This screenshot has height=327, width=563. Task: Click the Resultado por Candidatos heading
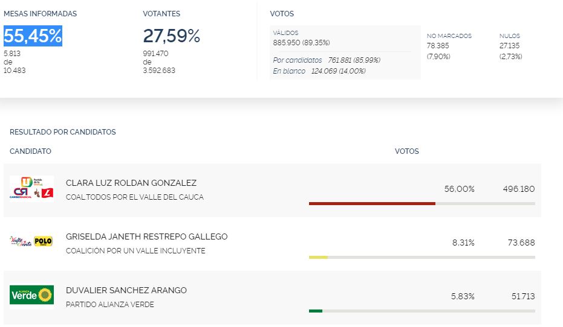tap(63, 132)
